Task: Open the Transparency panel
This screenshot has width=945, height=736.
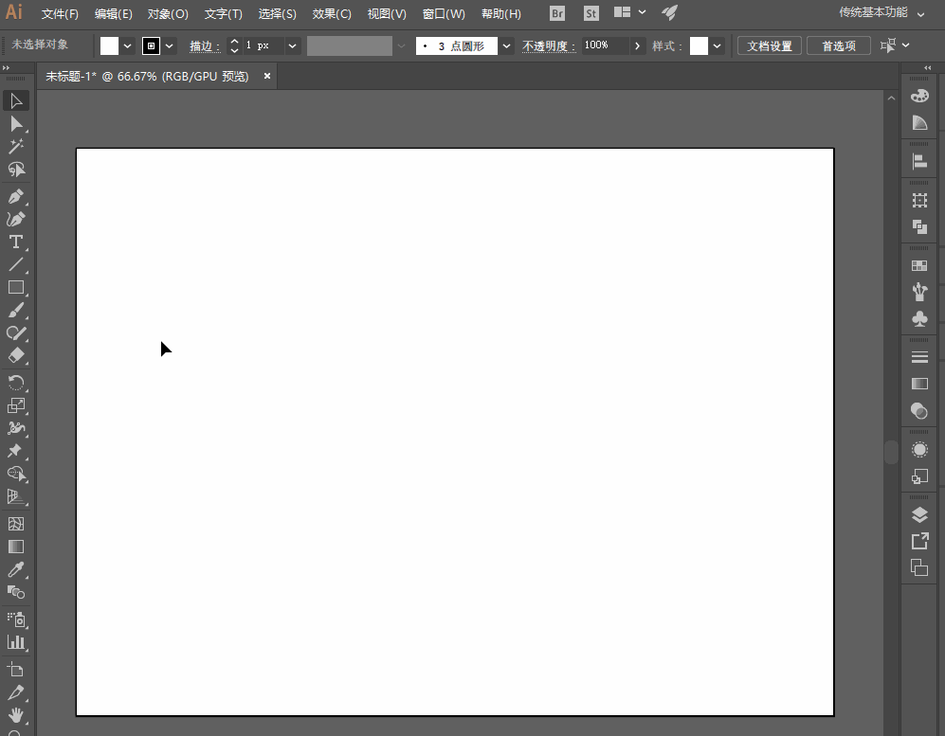Action: 919,411
